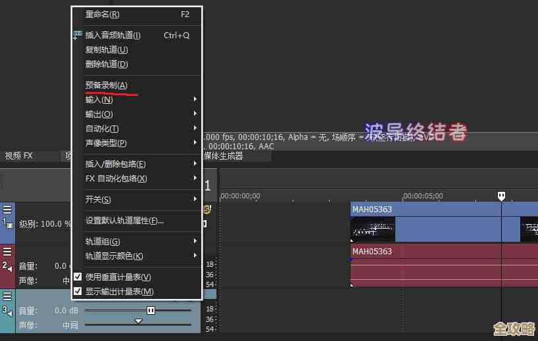Click solo S! icon on track 1

[x=208, y=209]
